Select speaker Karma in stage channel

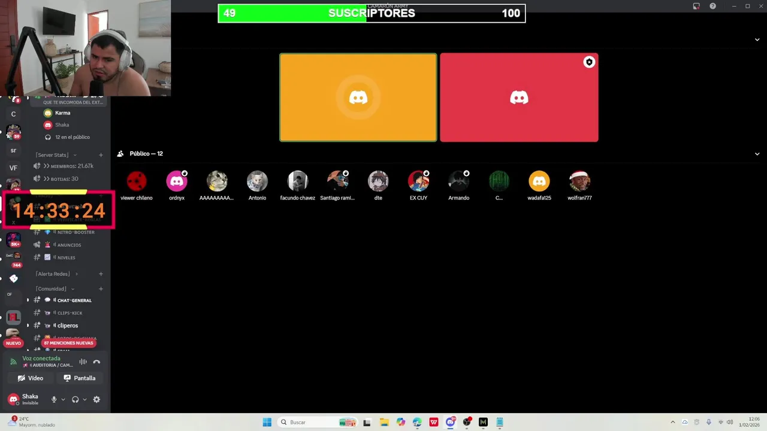tap(58, 113)
